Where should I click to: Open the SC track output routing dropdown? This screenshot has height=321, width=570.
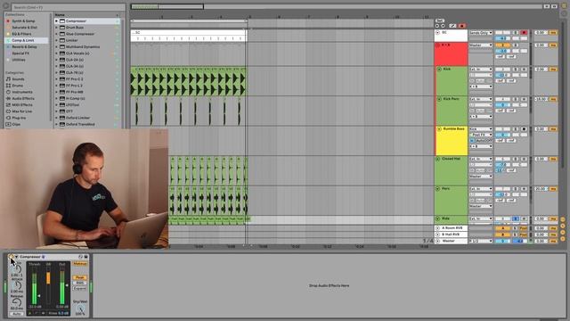click(481, 33)
